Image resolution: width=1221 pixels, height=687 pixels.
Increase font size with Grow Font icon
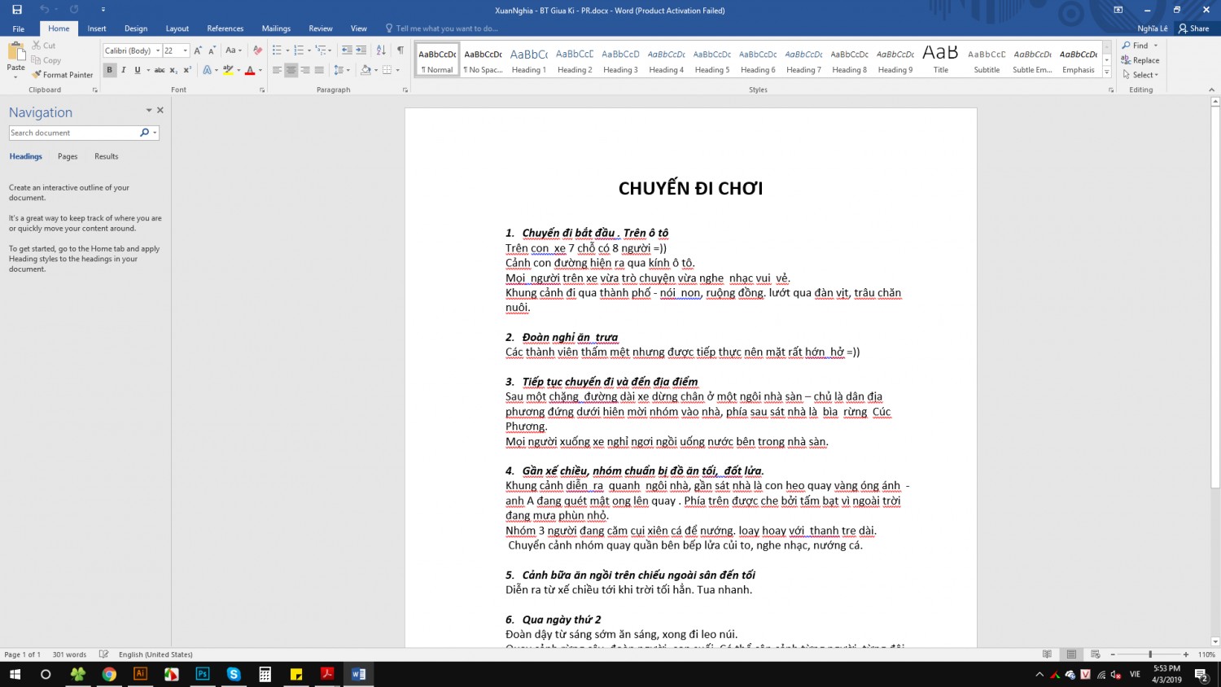[198, 50]
